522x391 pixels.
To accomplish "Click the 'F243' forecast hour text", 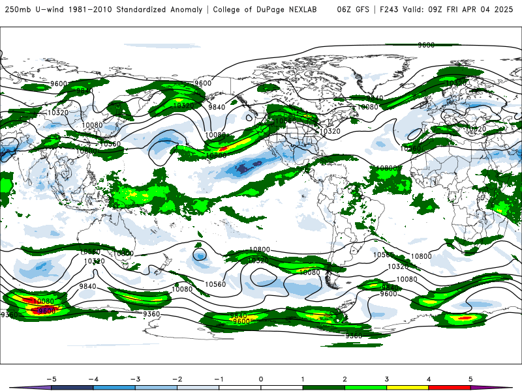I will [389, 9].
